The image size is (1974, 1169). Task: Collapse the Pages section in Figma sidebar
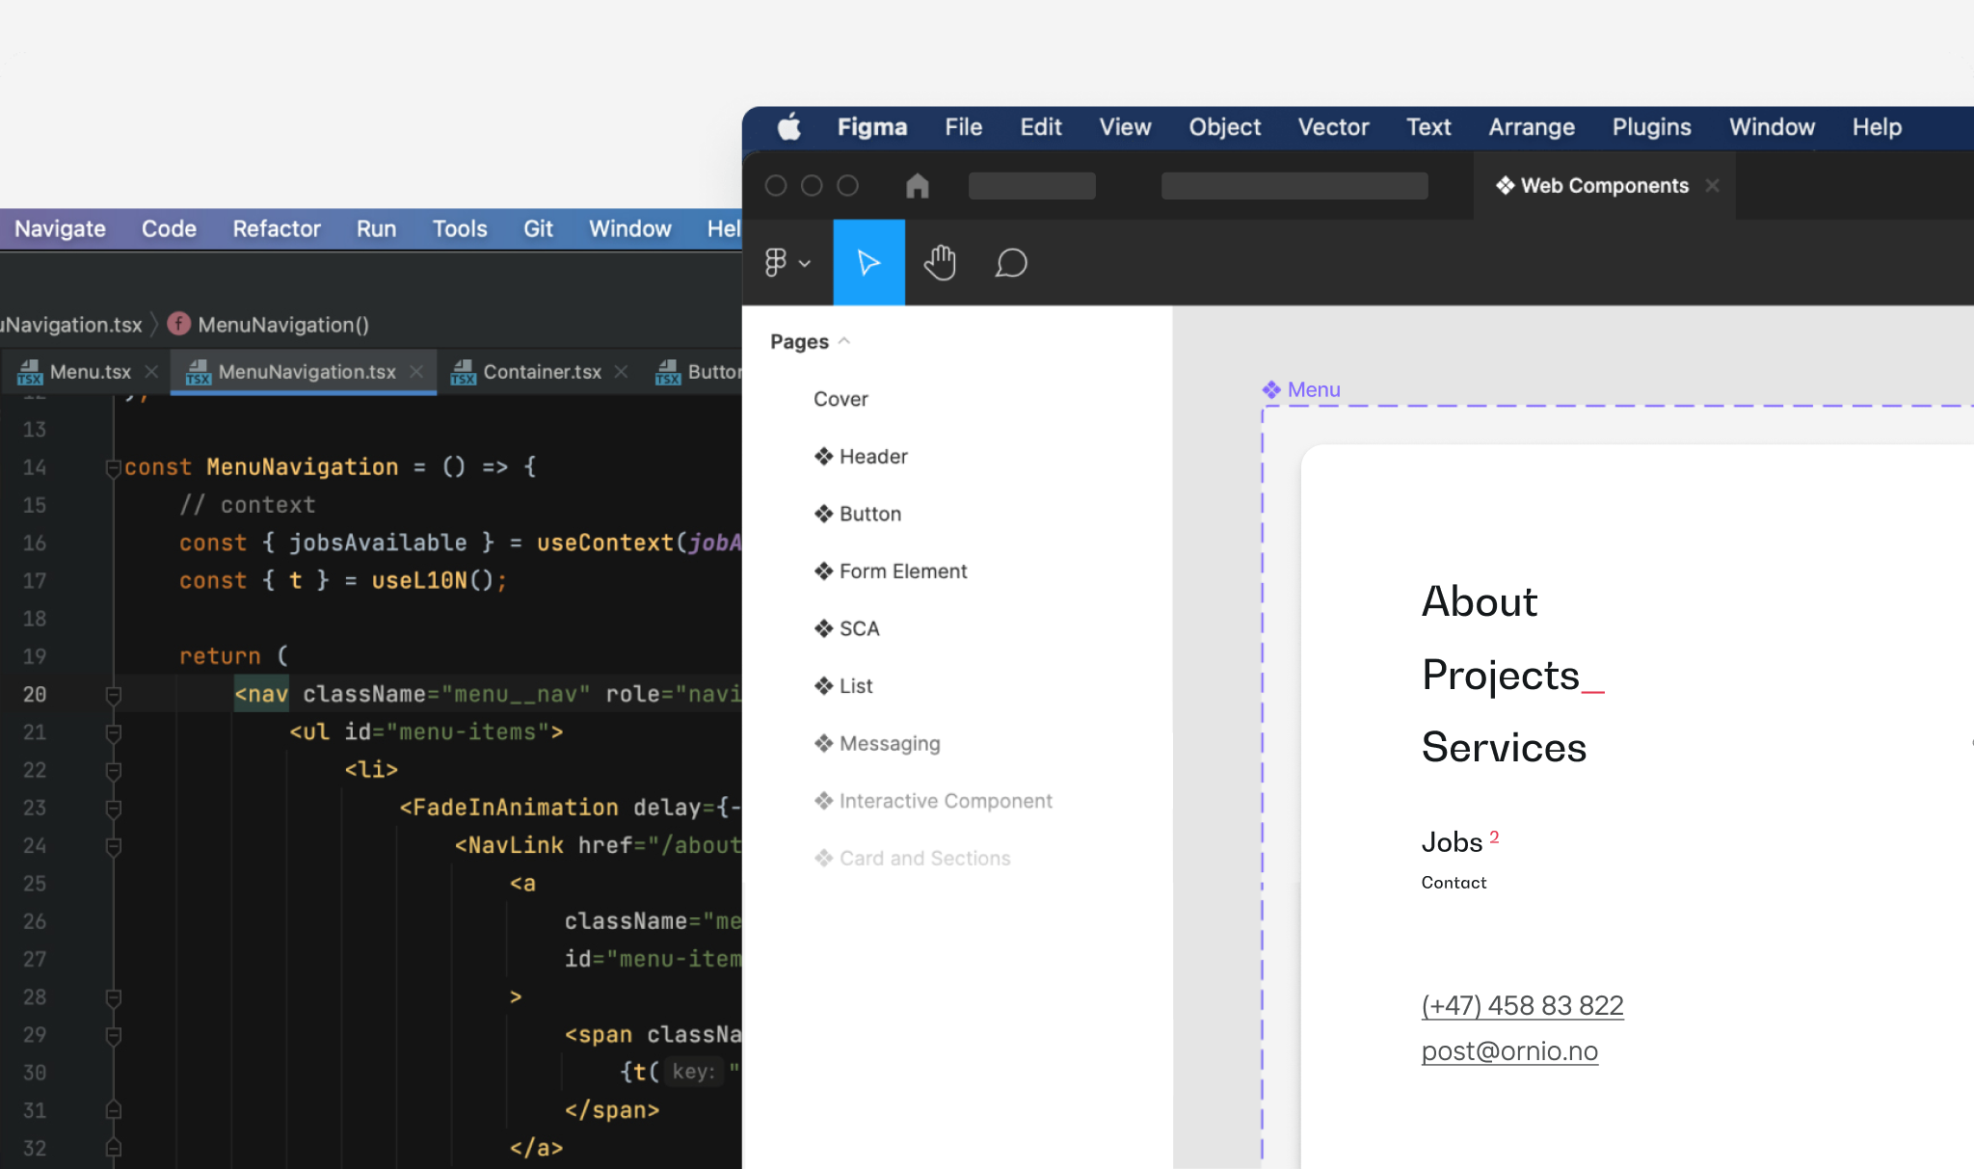tap(845, 340)
